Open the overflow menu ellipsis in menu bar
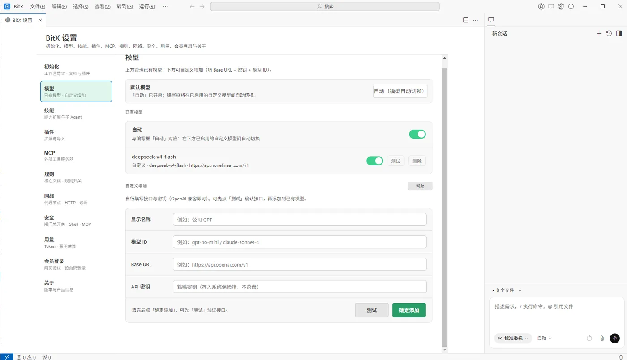This screenshot has width=627, height=360. pyautogui.click(x=165, y=7)
